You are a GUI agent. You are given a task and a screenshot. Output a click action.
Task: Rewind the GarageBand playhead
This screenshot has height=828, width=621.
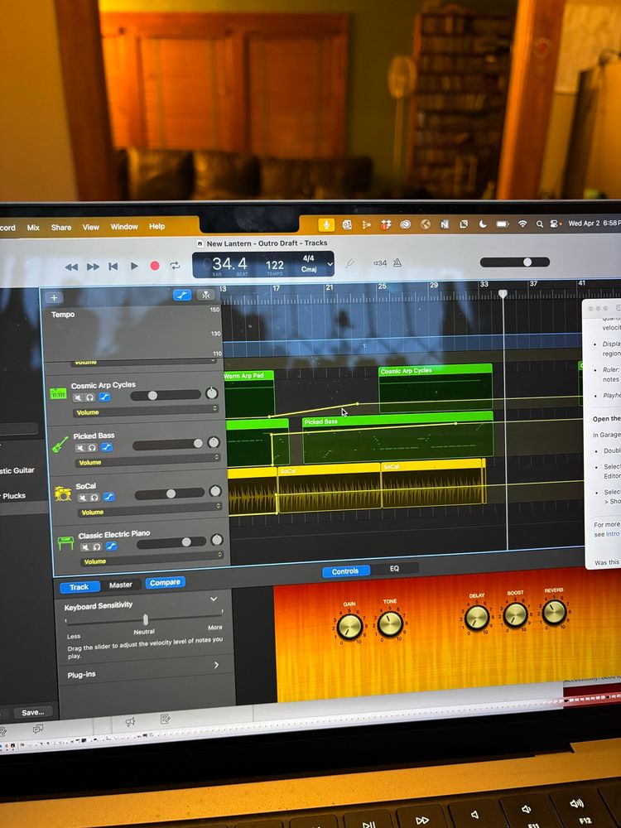71,267
